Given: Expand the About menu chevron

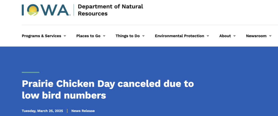Looking at the screenshot, I should (x=234, y=36).
